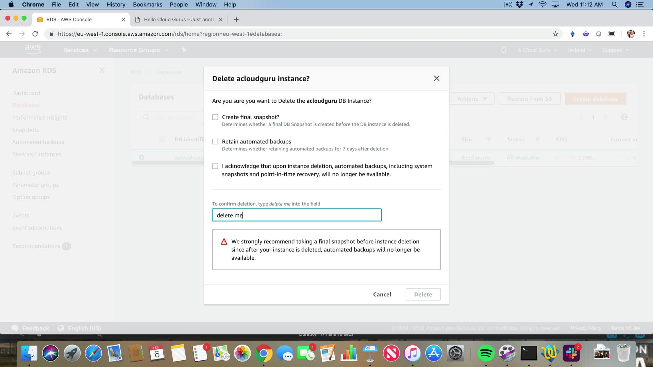Viewport: 653px width, 367px height.
Task: Expand the Support dropdown menu
Action: pyautogui.click(x=615, y=50)
